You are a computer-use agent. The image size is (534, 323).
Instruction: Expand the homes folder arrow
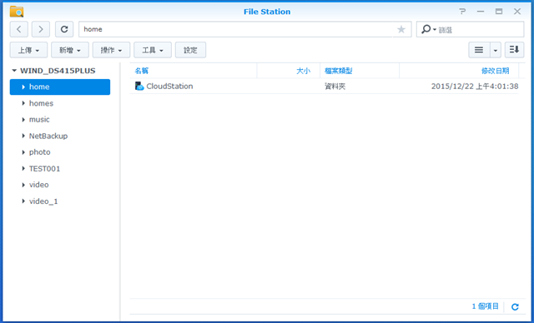coord(23,103)
